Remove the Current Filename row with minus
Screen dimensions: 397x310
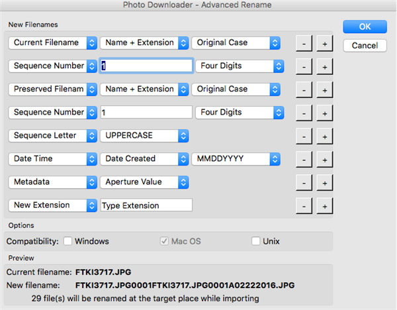pyautogui.click(x=304, y=44)
